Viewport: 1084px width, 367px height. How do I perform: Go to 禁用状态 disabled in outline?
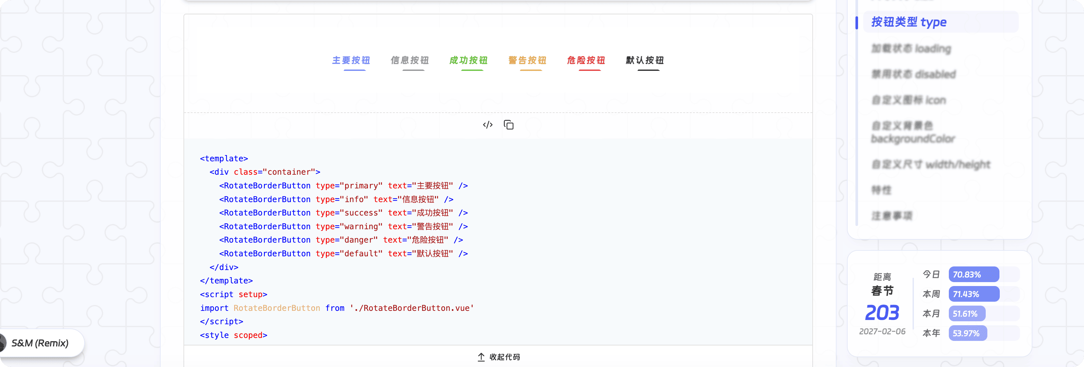(x=914, y=74)
